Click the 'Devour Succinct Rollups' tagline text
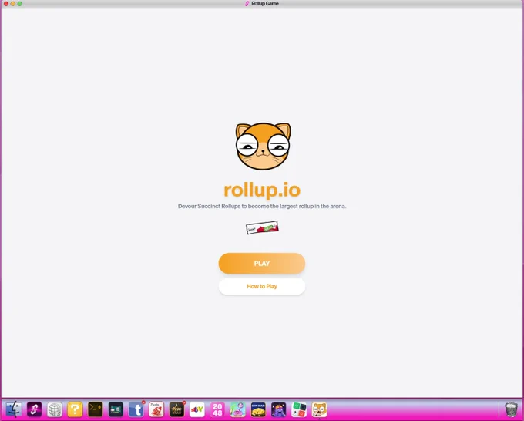Image resolution: width=524 pixels, height=421 pixels. (262, 206)
